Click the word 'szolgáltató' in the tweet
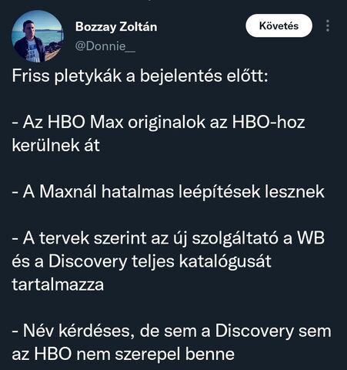Viewport: 347px width, 370px height. (235, 238)
